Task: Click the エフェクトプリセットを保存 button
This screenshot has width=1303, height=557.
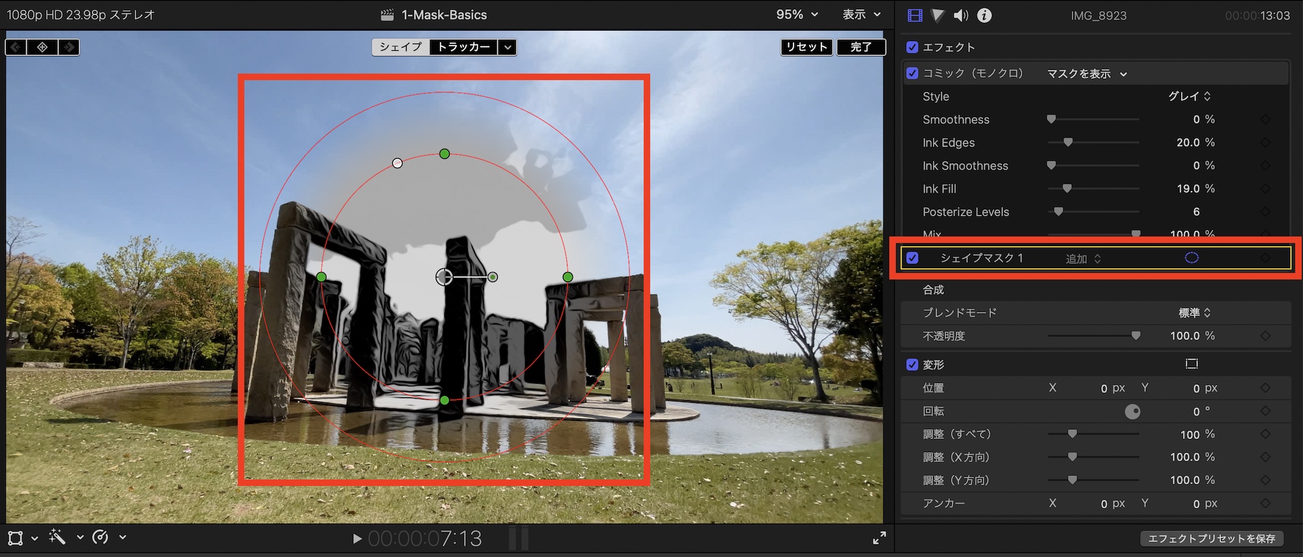Action: 1211,538
